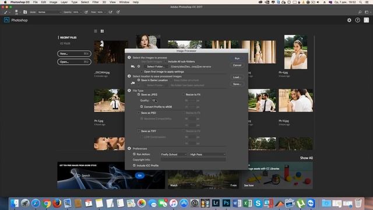Open the Select menu
This screenshot has width=373, height=210.
click(85, 2)
